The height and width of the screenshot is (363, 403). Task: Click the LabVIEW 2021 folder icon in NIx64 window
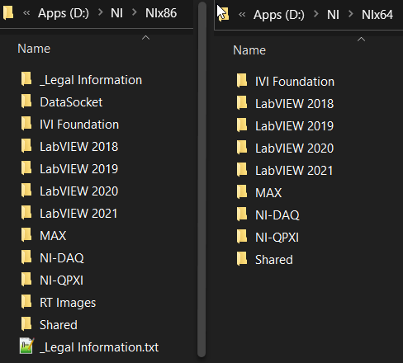pyautogui.click(x=242, y=170)
